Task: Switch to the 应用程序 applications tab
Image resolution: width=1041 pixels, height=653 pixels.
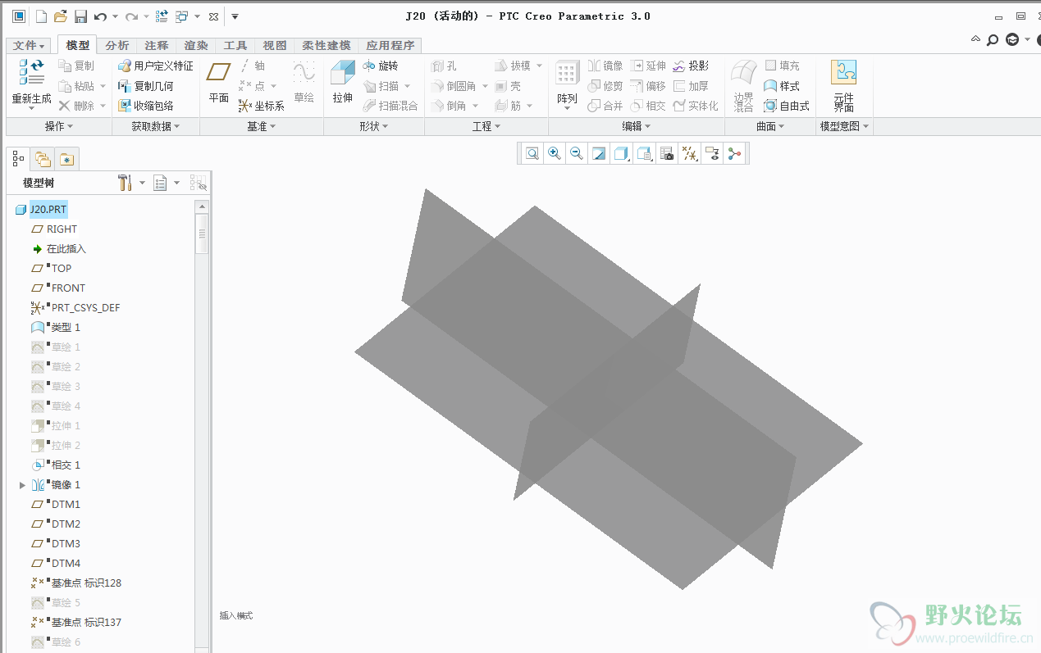Action: tap(390, 46)
